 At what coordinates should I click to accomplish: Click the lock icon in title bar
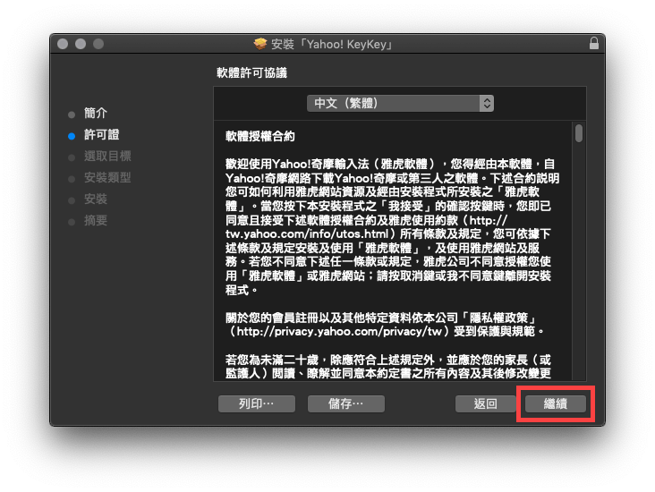click(593, 44)
